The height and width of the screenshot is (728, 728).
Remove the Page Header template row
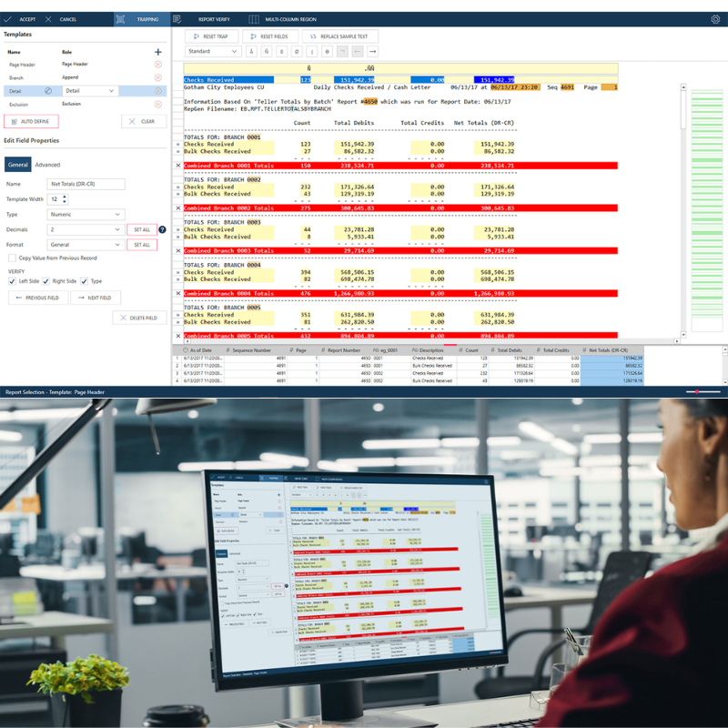(x=157, y=65)
